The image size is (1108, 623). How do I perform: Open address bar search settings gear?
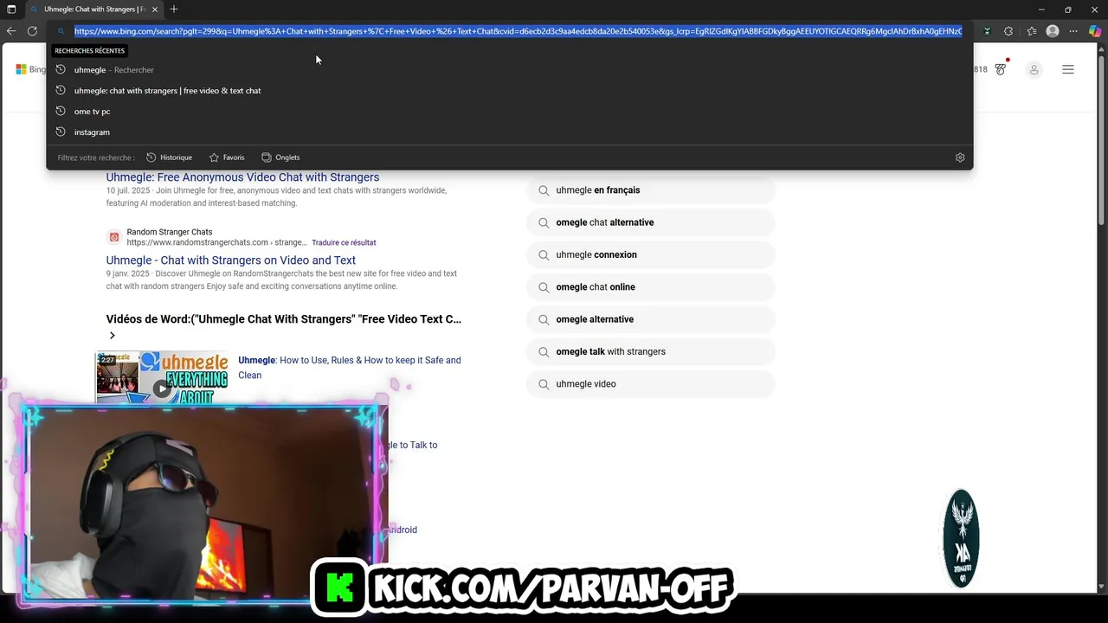point(960,157)
